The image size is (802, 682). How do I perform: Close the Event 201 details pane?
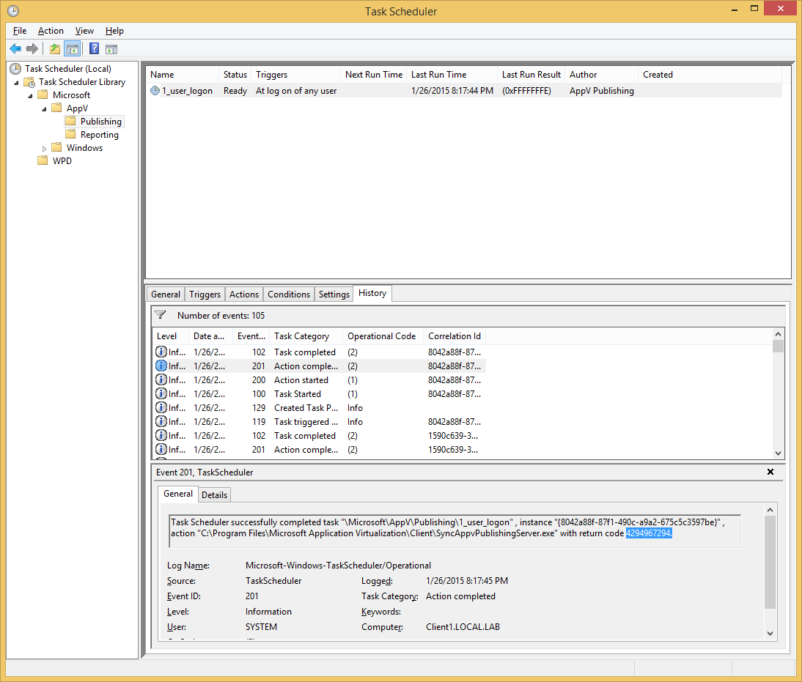pyautogui.click(x=770, y=472)
